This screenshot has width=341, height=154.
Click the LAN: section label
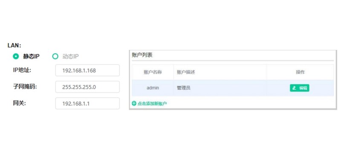(x=14, y=45)
